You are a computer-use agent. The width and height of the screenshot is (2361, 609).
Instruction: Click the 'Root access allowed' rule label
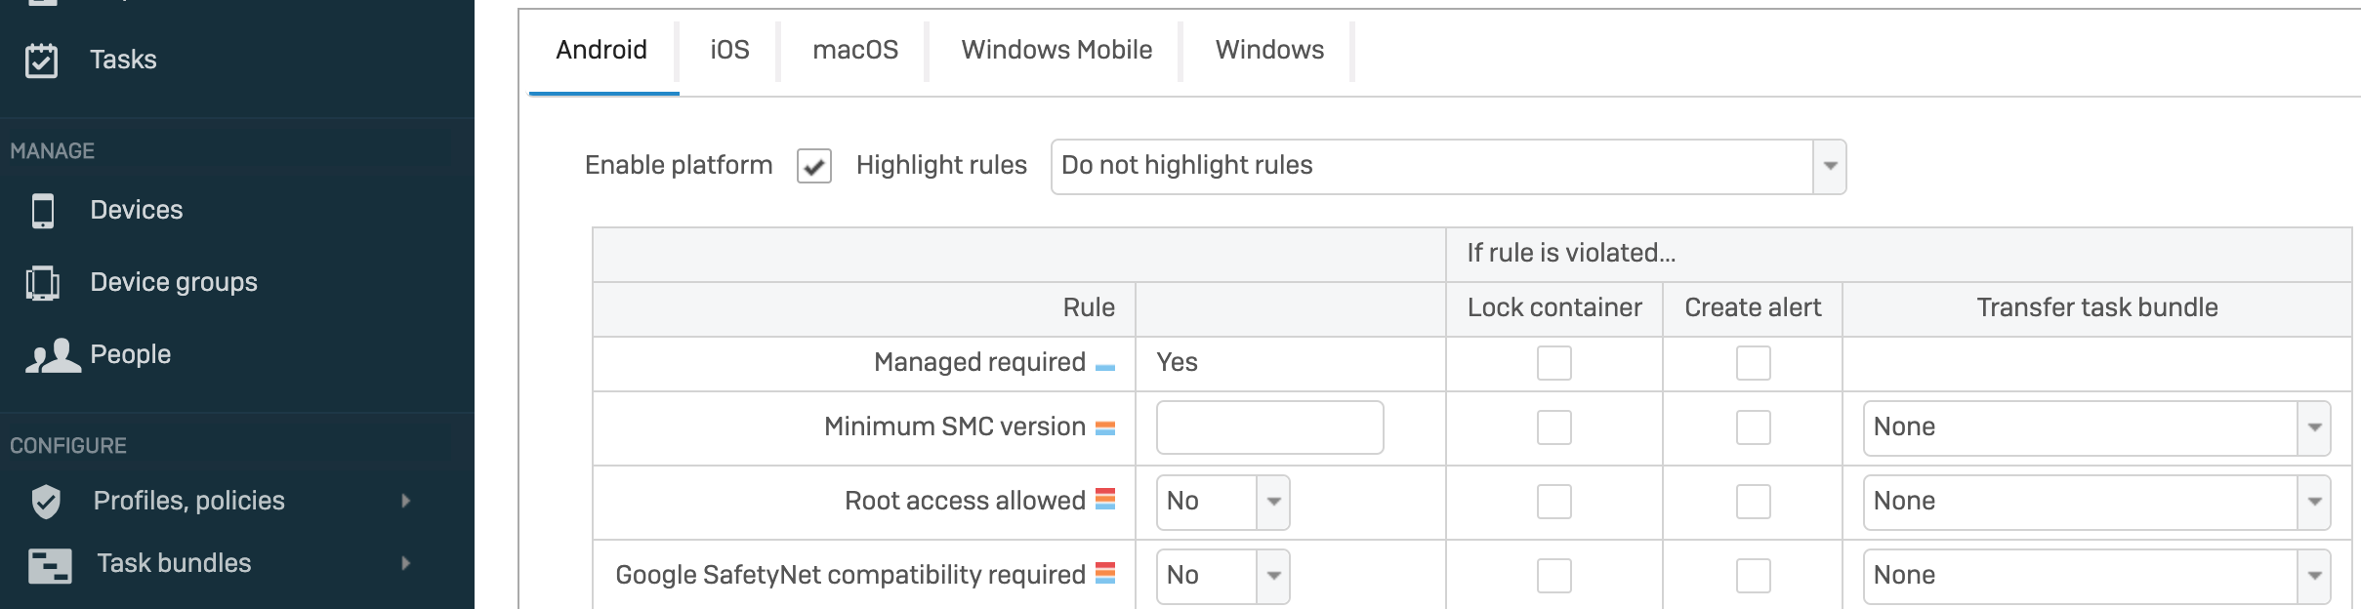(965, 502)
